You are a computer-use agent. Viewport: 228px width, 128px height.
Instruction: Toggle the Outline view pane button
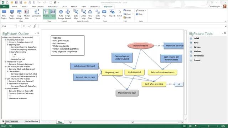coord(46,14)
